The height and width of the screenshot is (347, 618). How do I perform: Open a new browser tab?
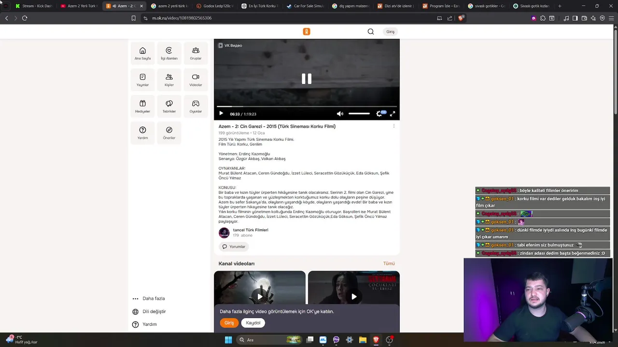click(560, 6)
